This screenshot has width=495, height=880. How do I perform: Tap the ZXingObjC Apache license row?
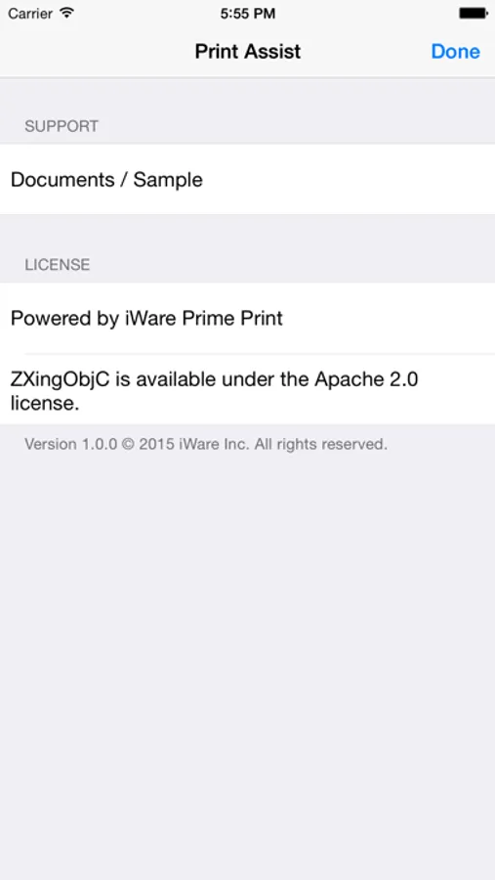(x=247, y=390)
